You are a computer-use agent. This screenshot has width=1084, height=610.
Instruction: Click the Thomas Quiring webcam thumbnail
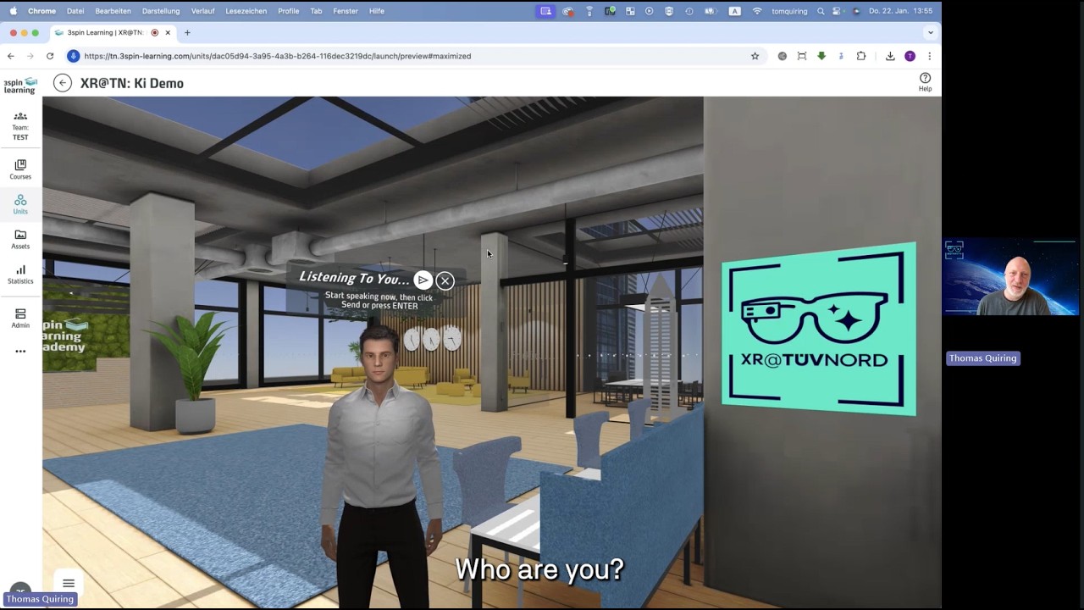(x=1010, y=277)
